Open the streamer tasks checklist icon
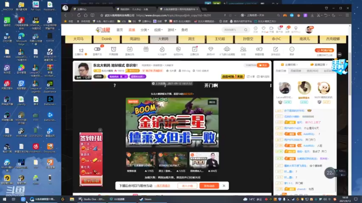 (195, 49)
